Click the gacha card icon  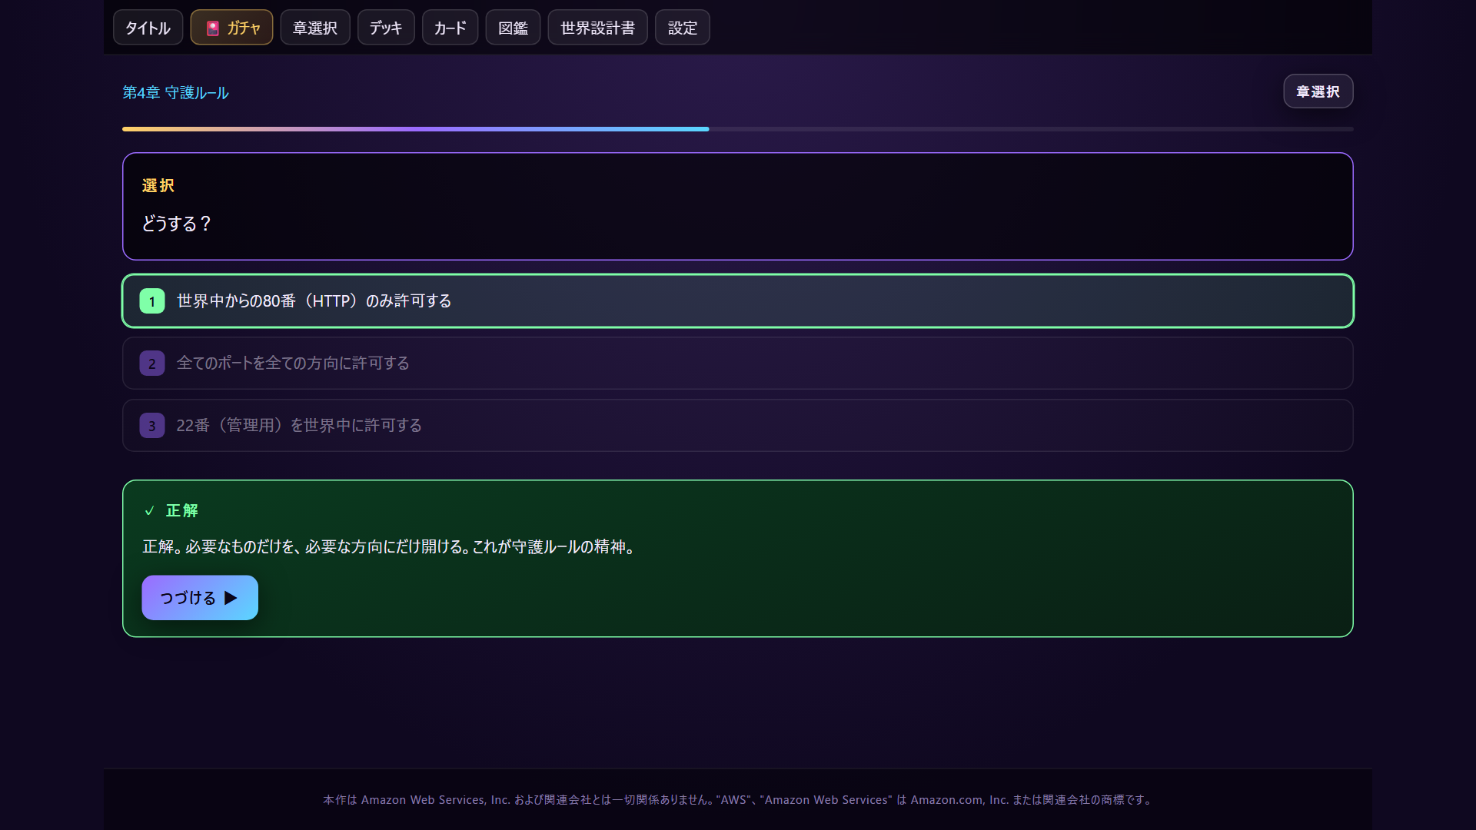[x=213, y=28]
